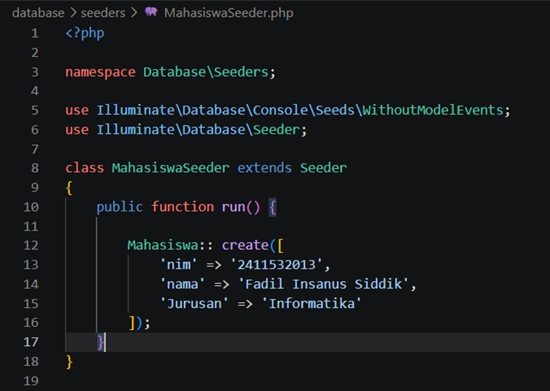The image size is (550, 391).
Task: Click 'Database\Seeders' namespace text
Action: pos(206,72)
